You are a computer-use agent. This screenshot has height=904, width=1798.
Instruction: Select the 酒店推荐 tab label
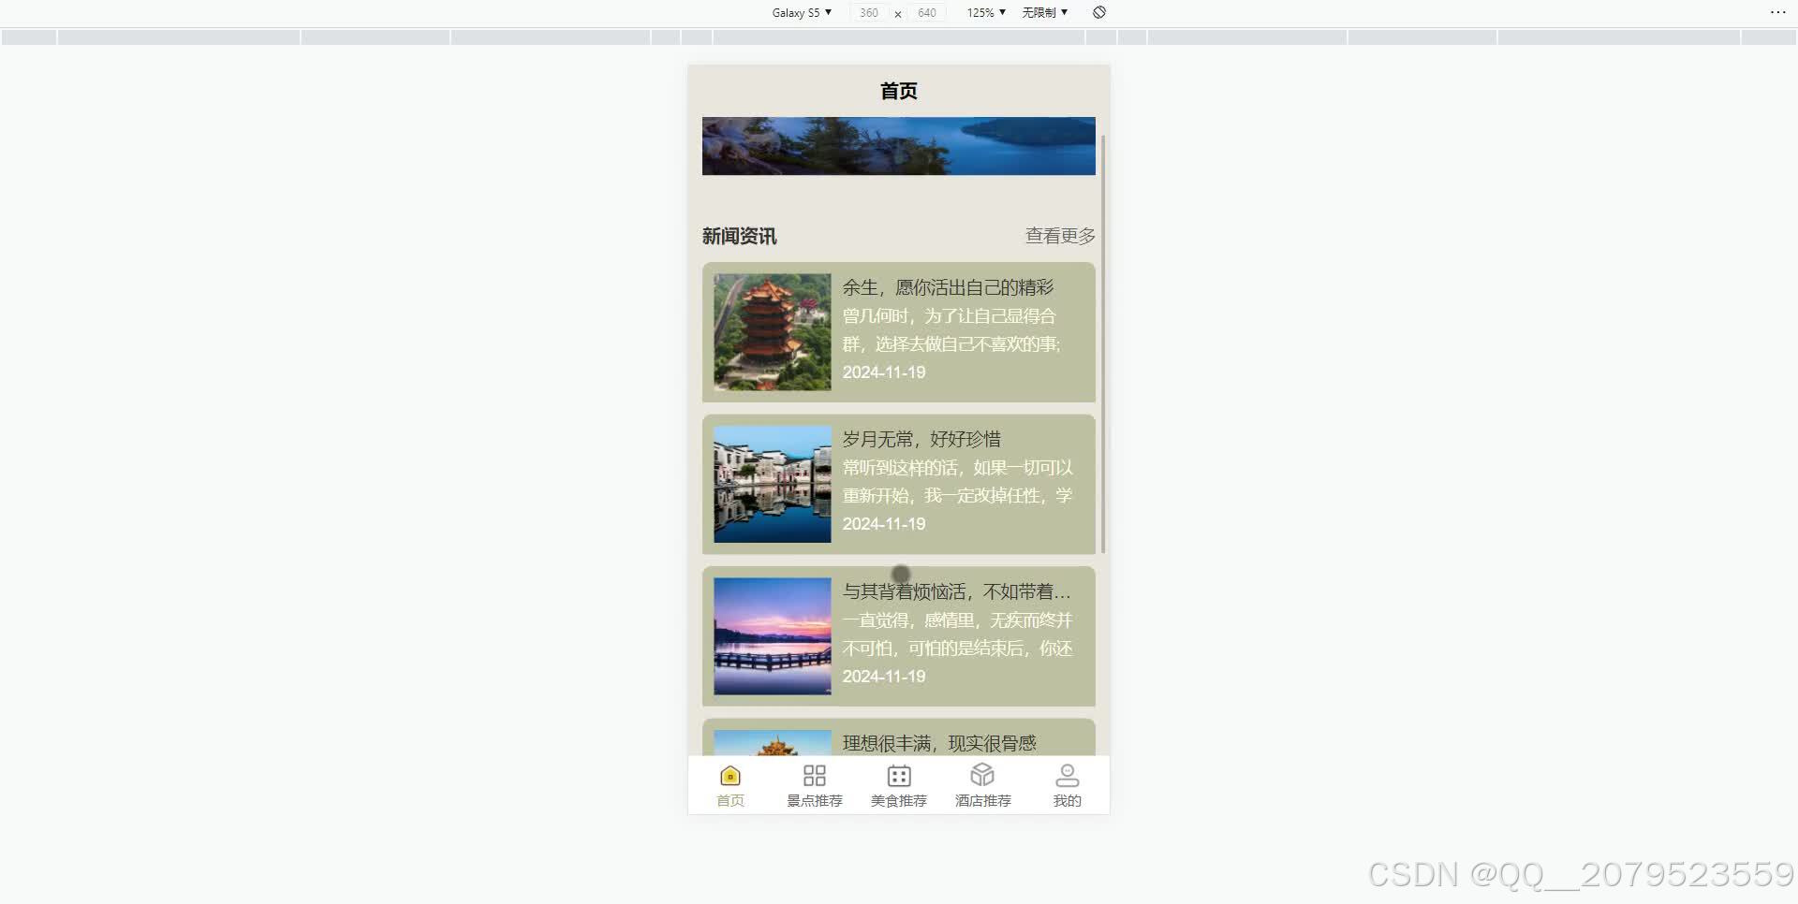(x=983, y=801)
